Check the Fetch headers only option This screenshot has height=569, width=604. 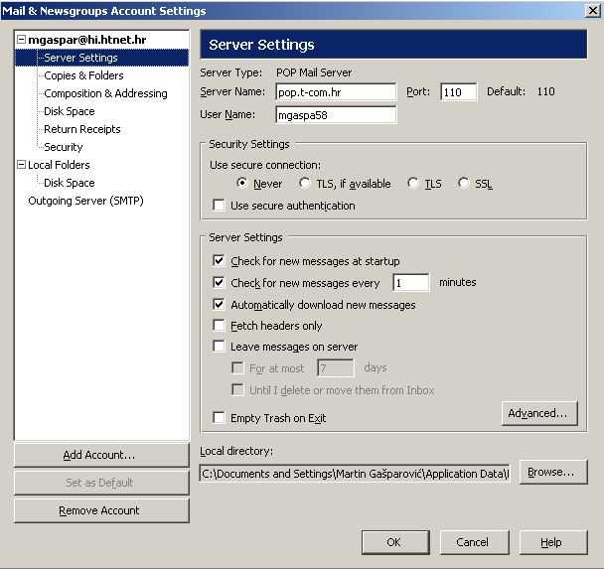point(219,326)
